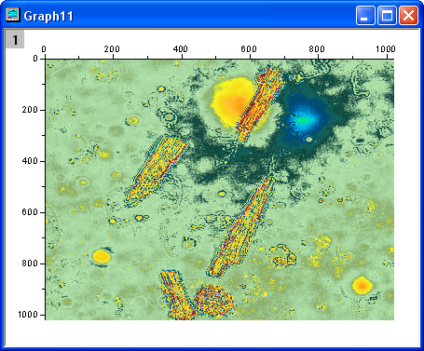Image resolution: width=424 pixels, height=351 pixels.
Task: Select the 600 label on horizontal axis
Action: [249, 49]
